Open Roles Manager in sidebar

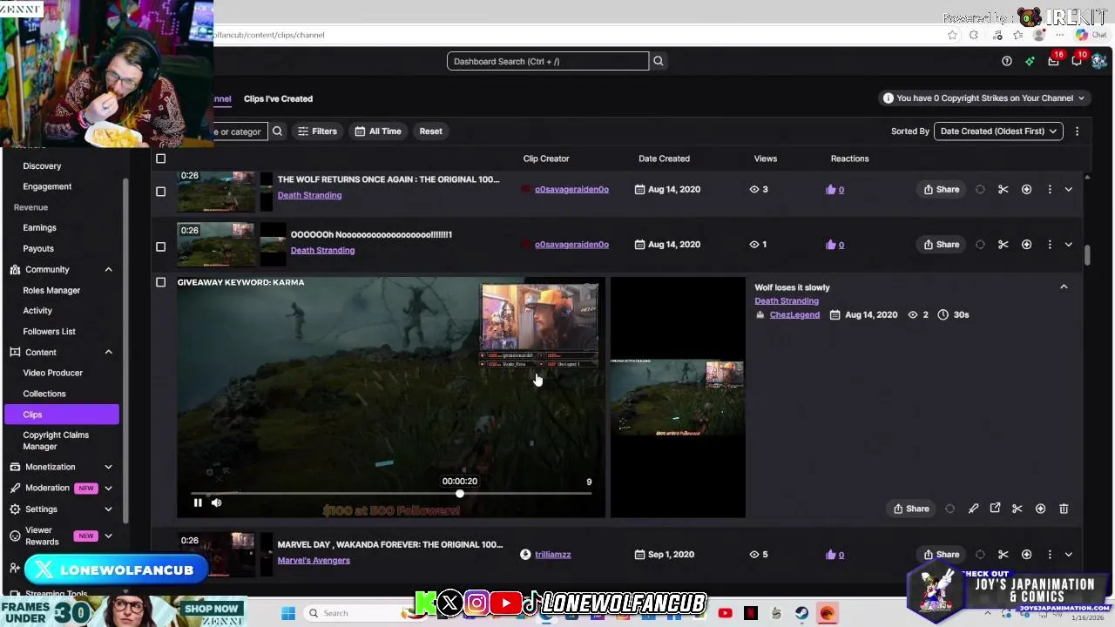[51, 291]
